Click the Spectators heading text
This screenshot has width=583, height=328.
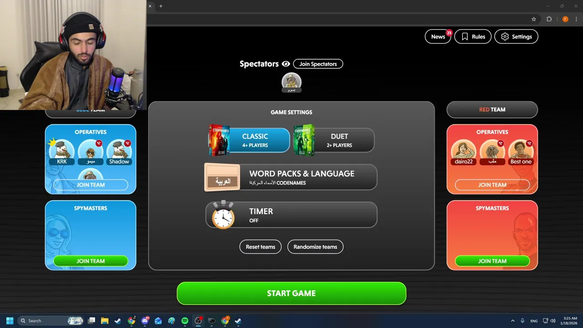pos(259,64)
